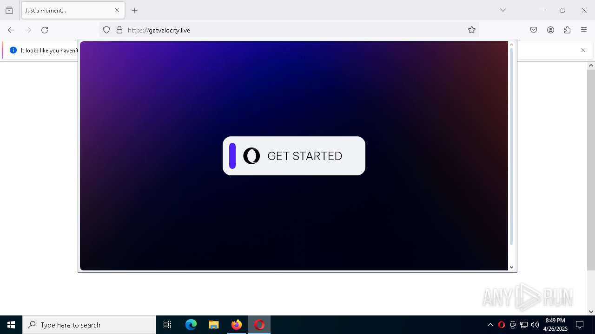Viewport: 595px width, 334px height.
Task: Show hidden system tray icons
Action: (x=490, y=325)
